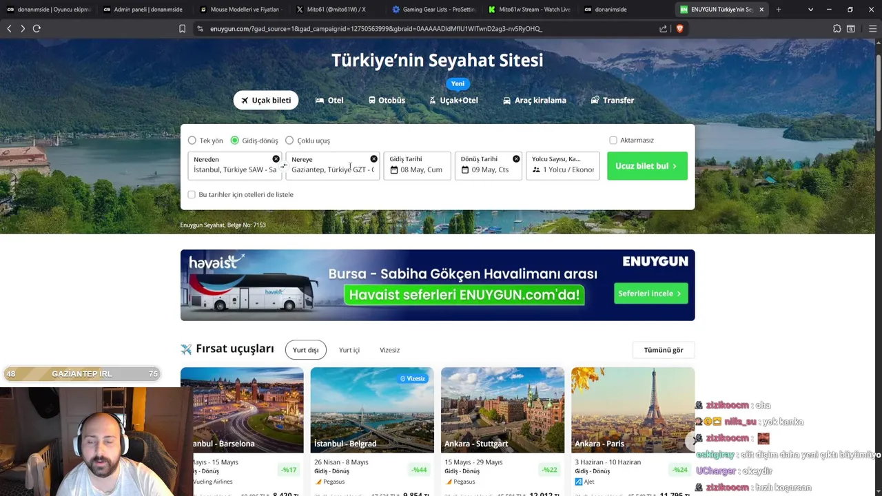Select the Uçak+Otel tab
This screenshot has width=882, height=496.
coord(453,100)
